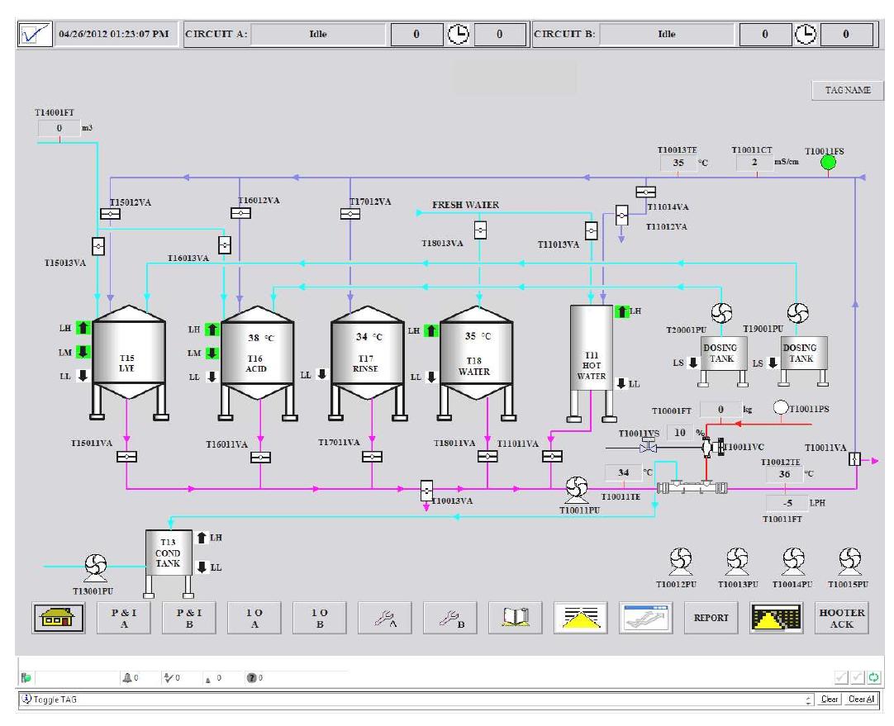Click the T14001FT m3 value field
The image size is (894, 726).
(x=59, y=128)
